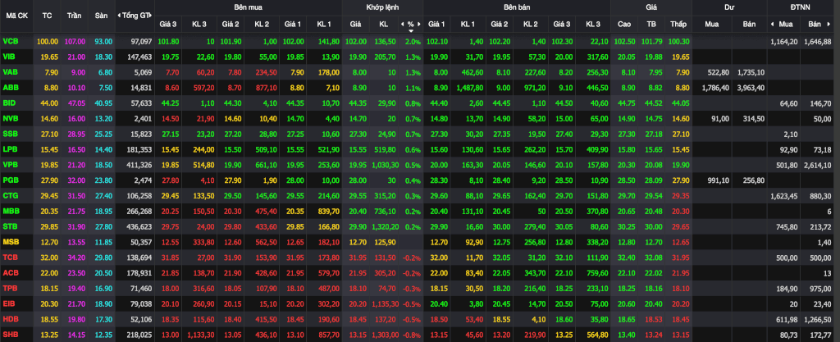
Task: Open the VIB stock symbol
Action: point(8,57)
